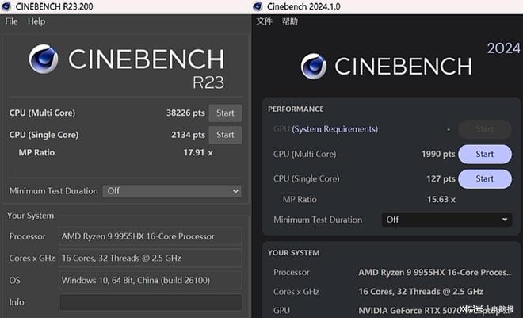523x318 pixels.
Task: Start the R23 CPU Multi Core test
Action: 225,113
